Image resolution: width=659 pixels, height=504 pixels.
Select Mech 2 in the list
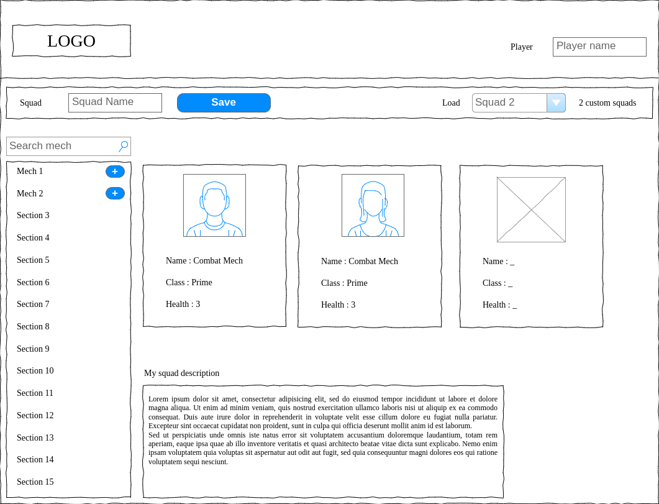(x=30, y=193)
